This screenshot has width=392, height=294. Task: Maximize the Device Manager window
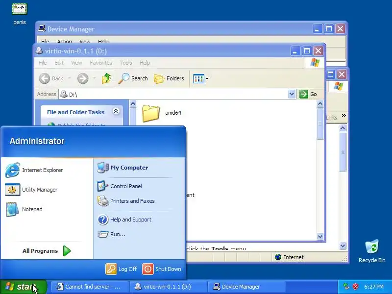(329, 29)
